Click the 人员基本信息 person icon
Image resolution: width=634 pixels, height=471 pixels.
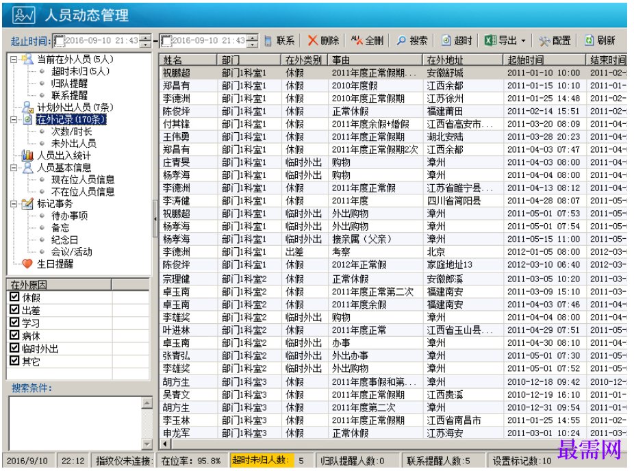(x=27, y=167)
